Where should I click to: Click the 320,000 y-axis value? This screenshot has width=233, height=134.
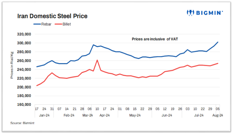[24, 34]
